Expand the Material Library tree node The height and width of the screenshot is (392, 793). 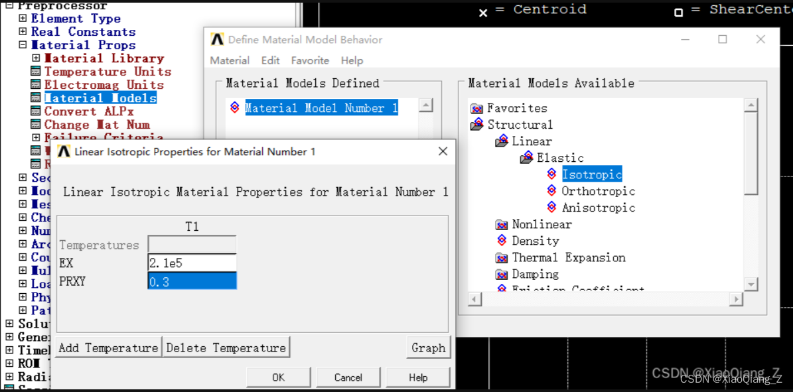click(x=36, y=58)
